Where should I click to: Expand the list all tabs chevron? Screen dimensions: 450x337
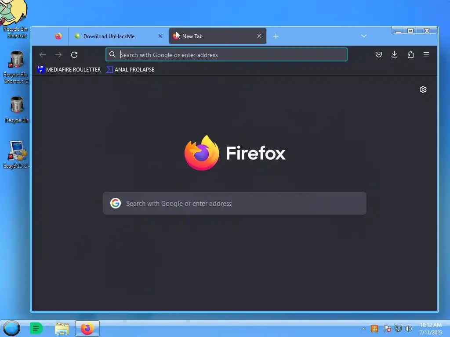click(x=363, y=36)
